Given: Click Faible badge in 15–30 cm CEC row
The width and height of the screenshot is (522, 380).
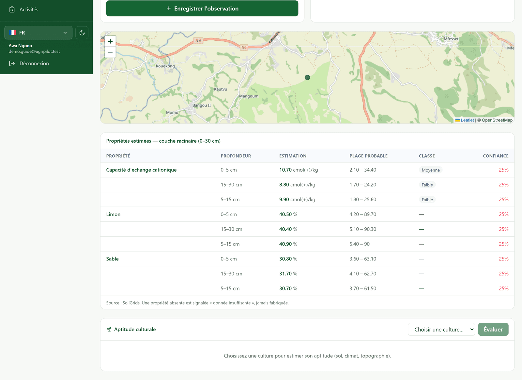Looking at the screenshot, I should click(x=427, y=185).
